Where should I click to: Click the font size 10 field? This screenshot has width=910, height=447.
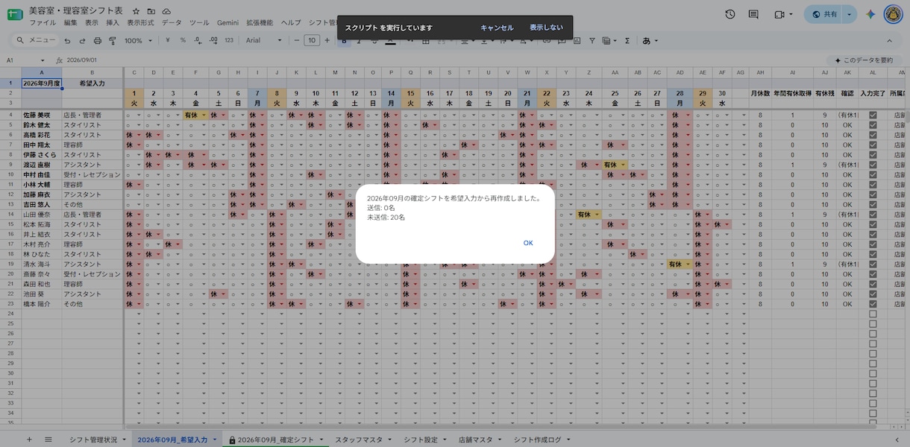click(x=312, y=40)
